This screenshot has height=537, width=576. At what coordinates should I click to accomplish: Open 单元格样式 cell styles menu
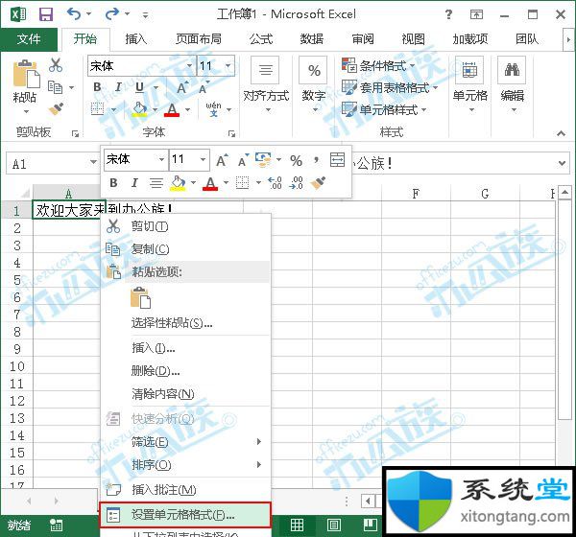[384, 109]
